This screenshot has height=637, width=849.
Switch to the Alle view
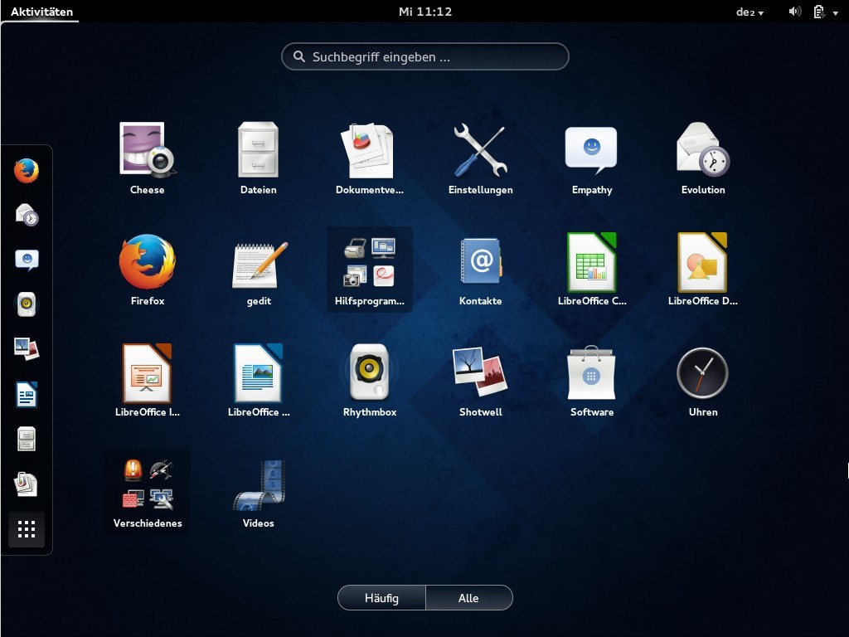coord(469,598)
